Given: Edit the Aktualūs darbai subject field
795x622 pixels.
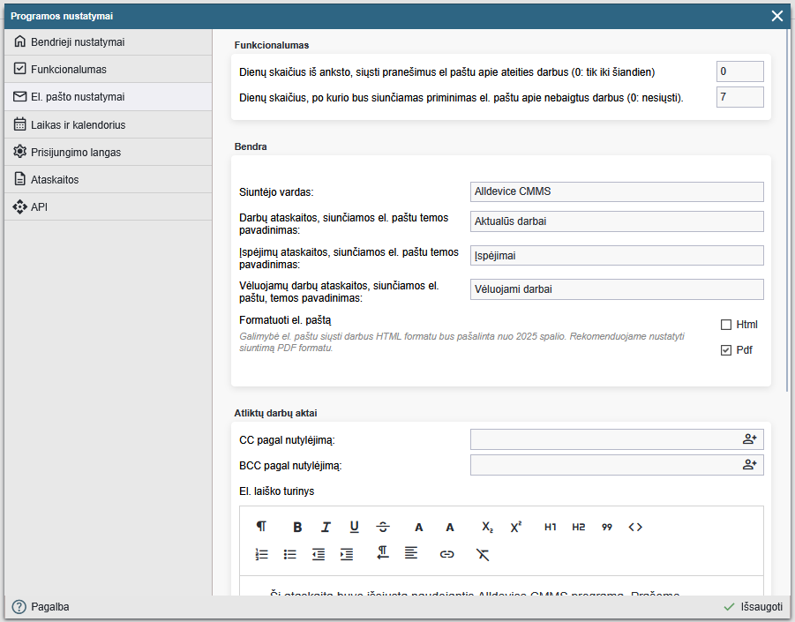Looking at the screenshot, I should pyautogui.click(x=617, y=221).
